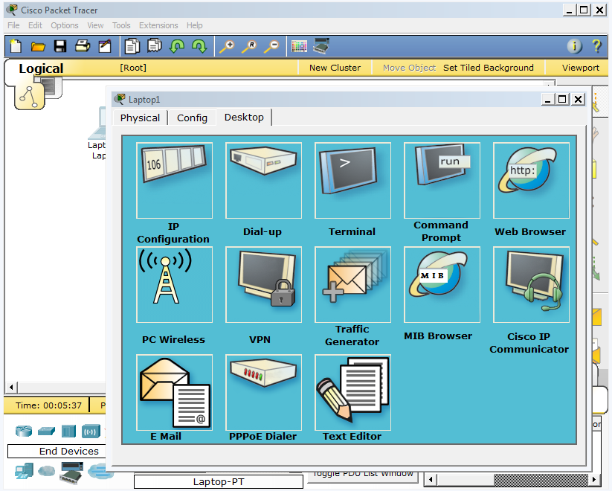Click the Time: 00:05:37 status text
The image size is (612, 491).
tap(49, 405)
